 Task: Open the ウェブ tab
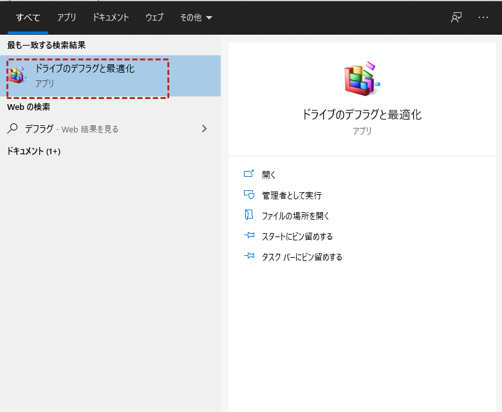tap(154, 17)
